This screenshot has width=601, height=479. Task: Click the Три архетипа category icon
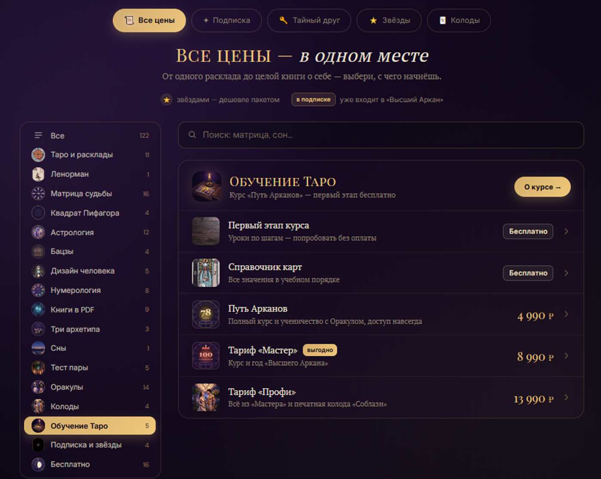(x=38, y=329)
